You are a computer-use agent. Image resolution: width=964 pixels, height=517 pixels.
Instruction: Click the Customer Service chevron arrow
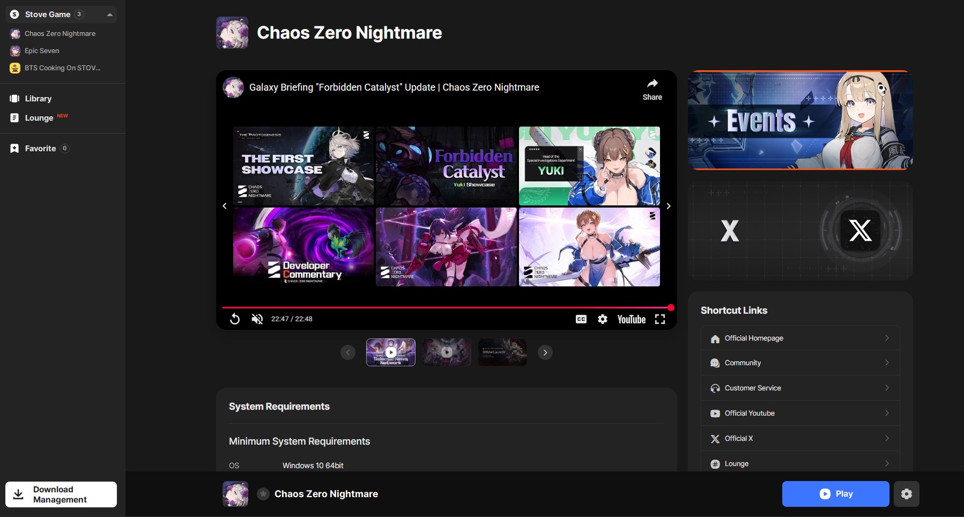[x=887, y=388]
